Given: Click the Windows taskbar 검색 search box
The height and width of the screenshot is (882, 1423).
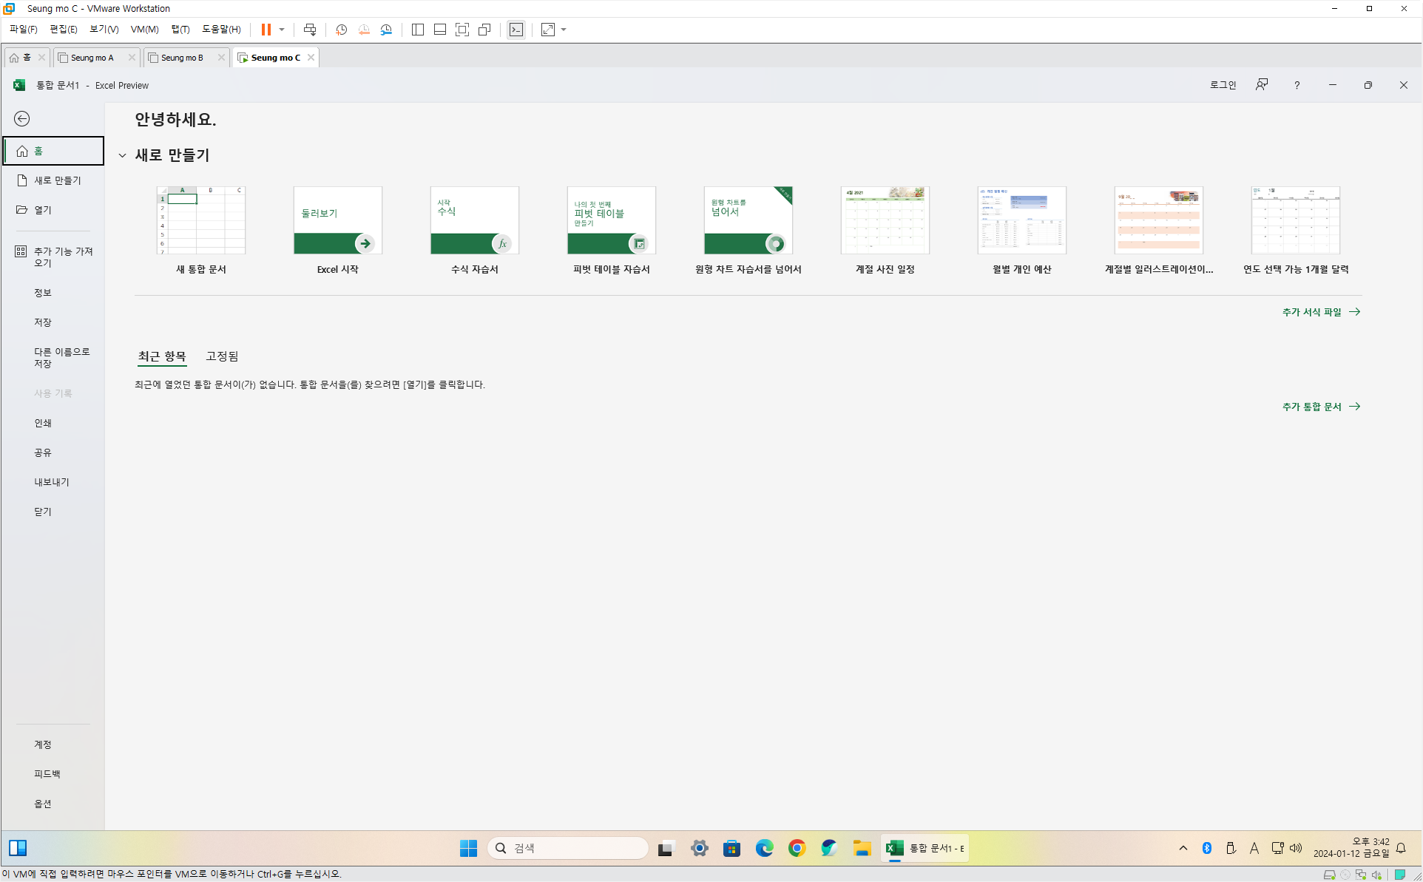Looking at the screenshot, I should pos(567,848).
